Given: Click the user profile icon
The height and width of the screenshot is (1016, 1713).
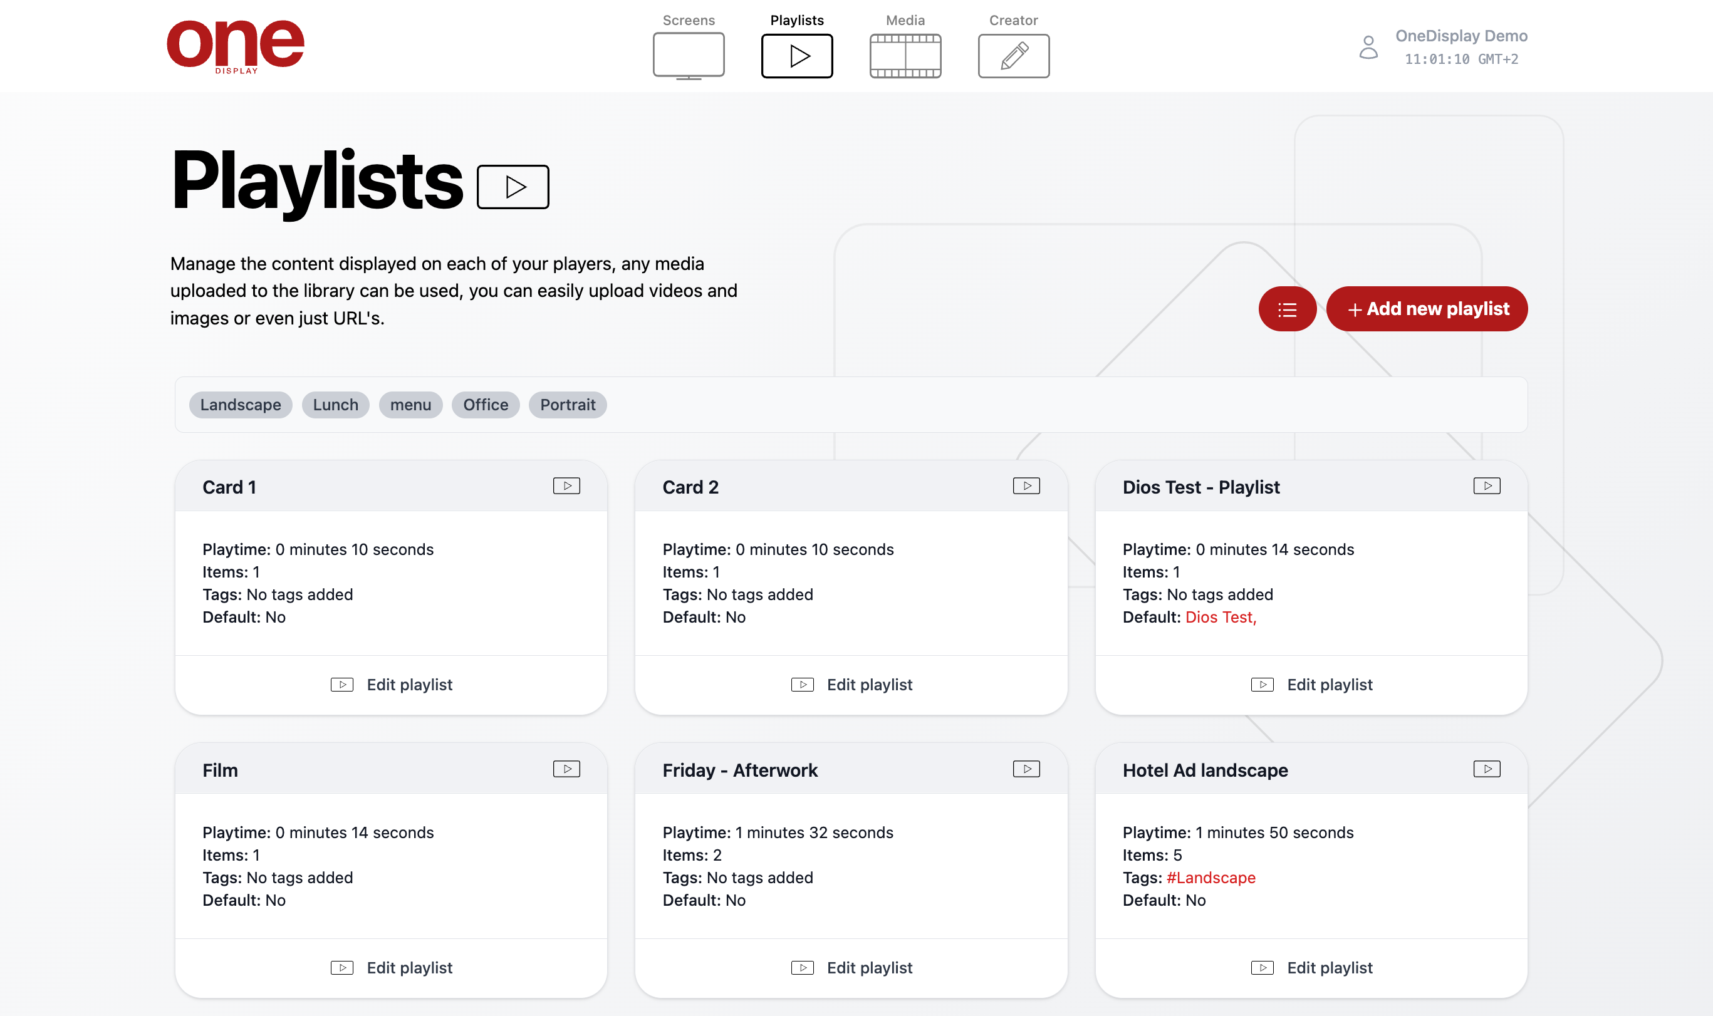Looking at the screenshot, I should point(1368,47).
